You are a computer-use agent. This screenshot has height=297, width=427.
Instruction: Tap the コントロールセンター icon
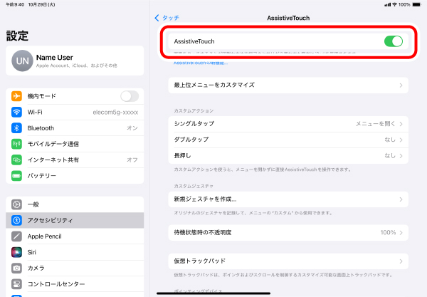(16, 284)
